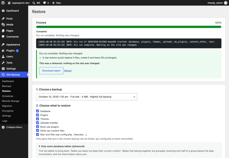Screen dimensions: 229x158
Task: Click the Collapse Menu arrow icon
Action: pos(3,127)
